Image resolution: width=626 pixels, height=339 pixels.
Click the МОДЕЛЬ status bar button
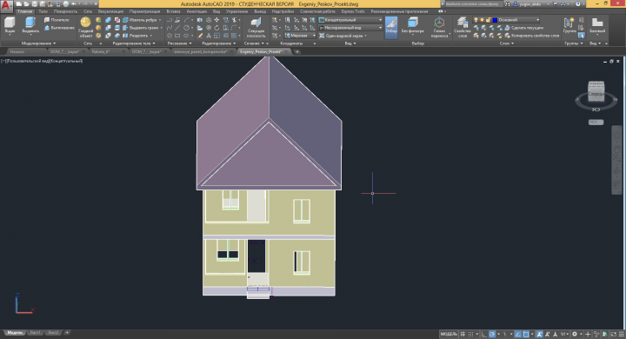coord(449,334)
